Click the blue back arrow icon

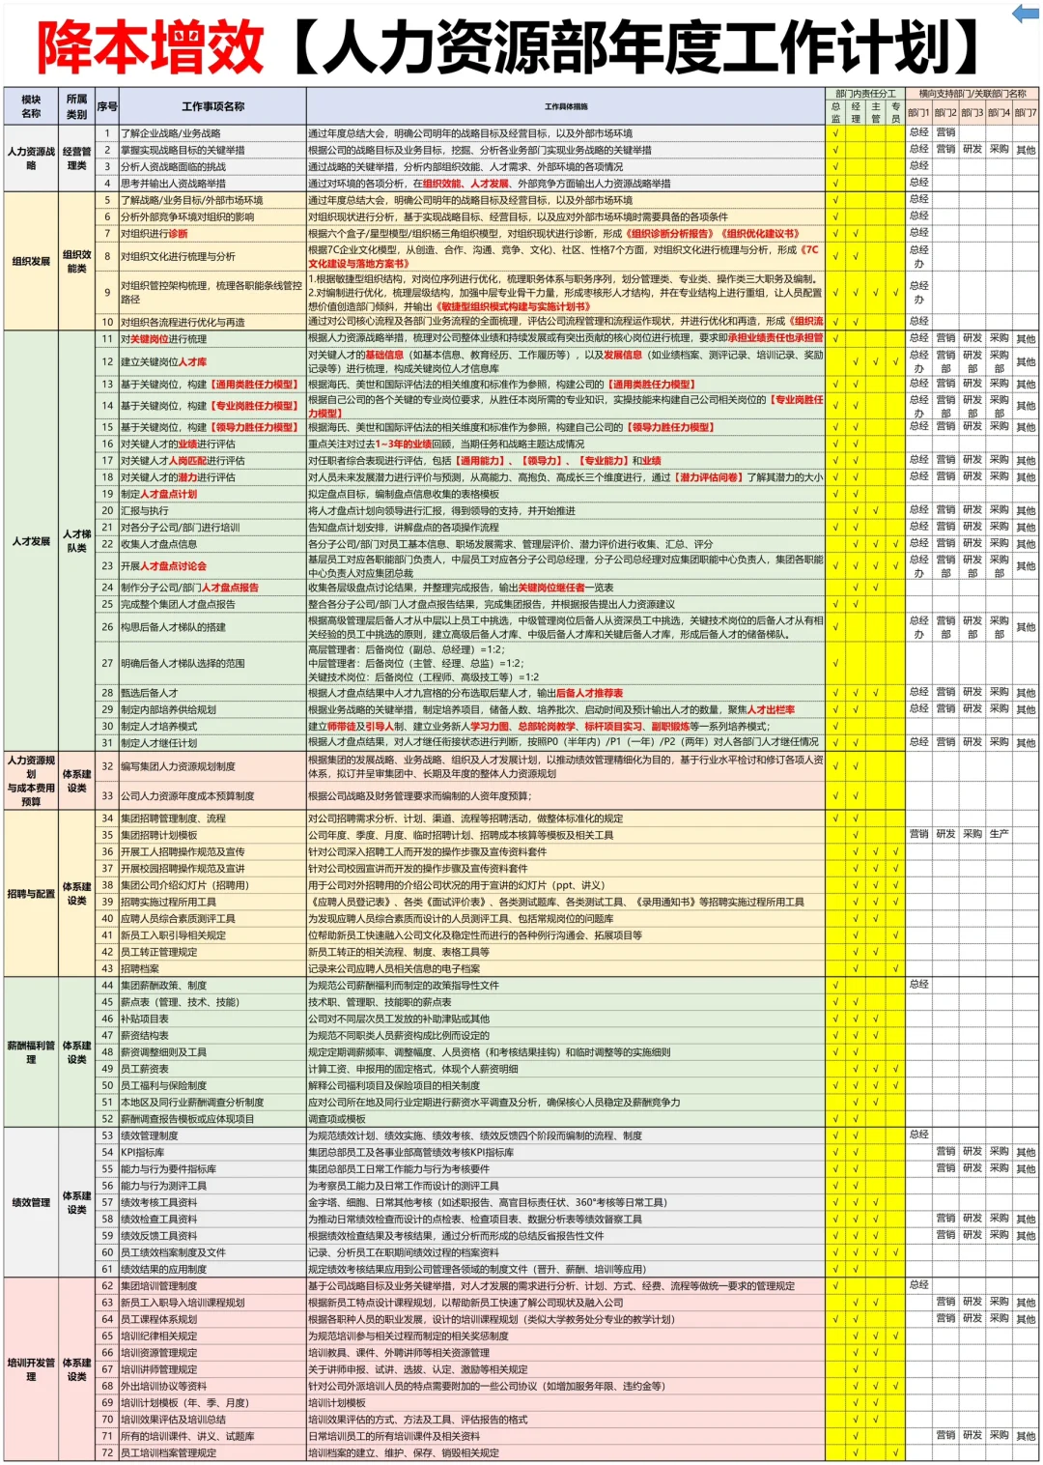[1025, 14]
